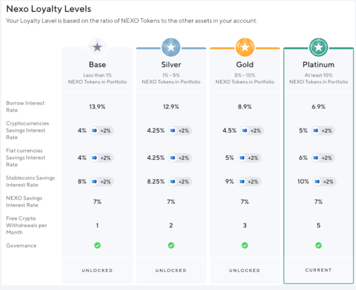Viewport: 356px width, 290px height.
Task: Click the 'Less than 1%' Base requirement text
Action: click(97, 75)
